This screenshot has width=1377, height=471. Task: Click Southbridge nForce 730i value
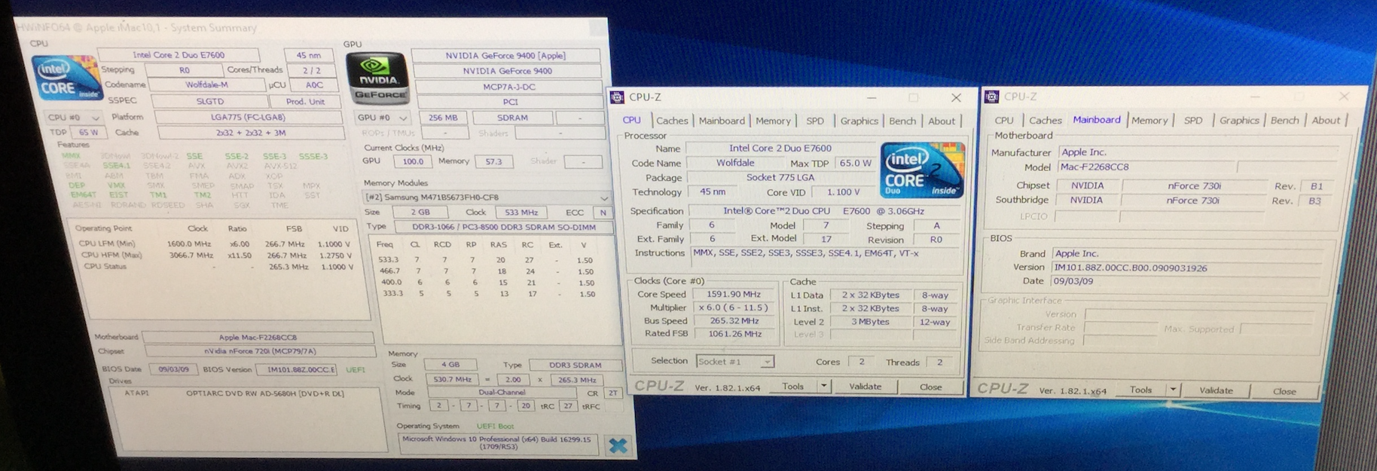(x=1193, y=200)
